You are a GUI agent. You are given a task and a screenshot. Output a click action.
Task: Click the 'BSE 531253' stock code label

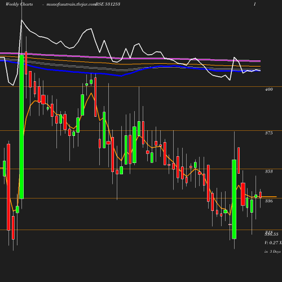[x=108, y=5]
